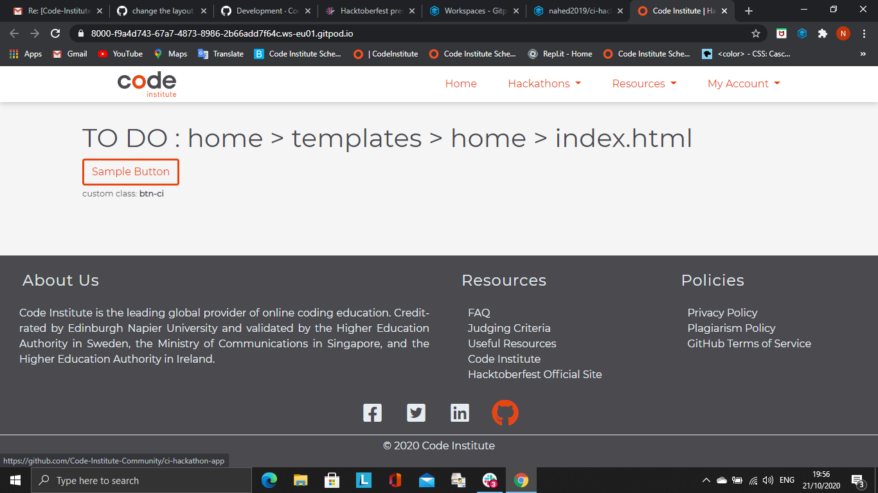Open the Apps bookmark shortcut

(x=26, y=54)
